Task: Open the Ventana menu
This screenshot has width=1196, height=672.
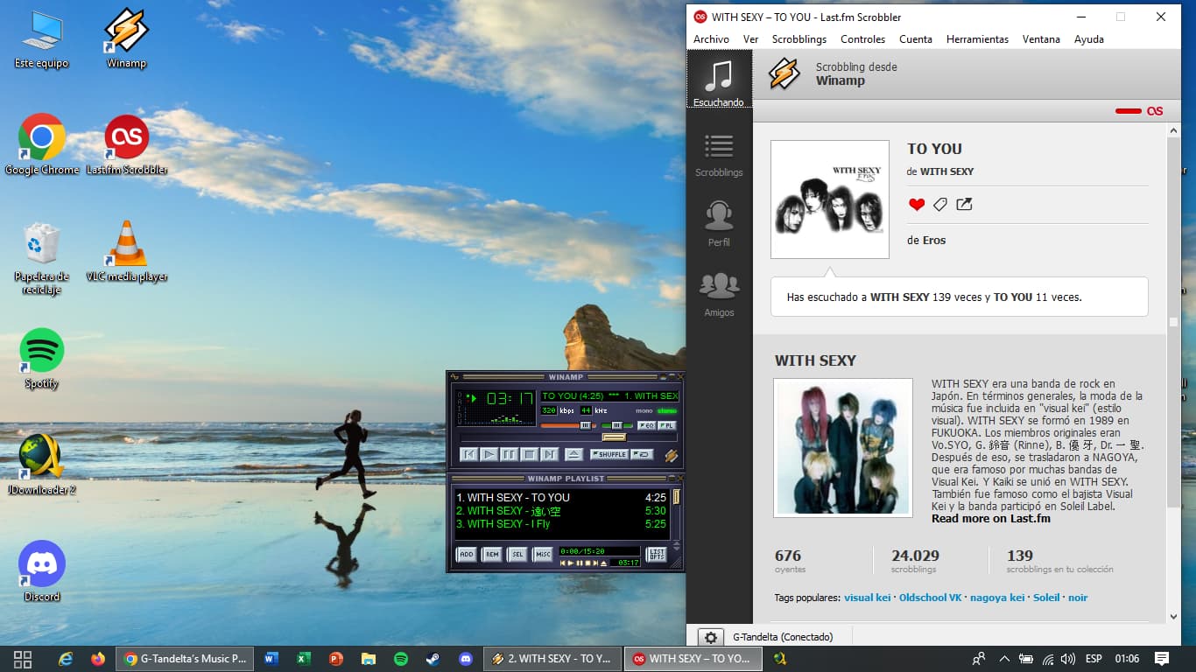Action: pyautogui.click(x=1041, y=39)
